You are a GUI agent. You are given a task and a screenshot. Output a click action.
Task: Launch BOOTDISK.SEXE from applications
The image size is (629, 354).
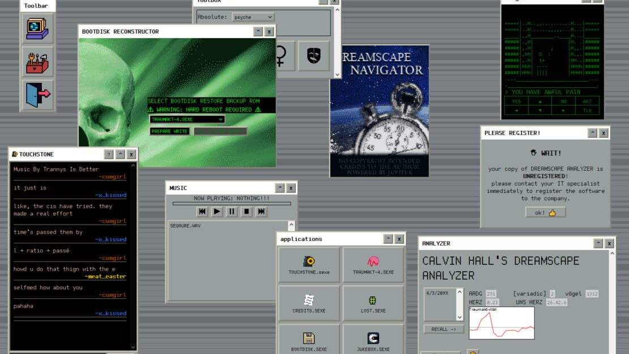click(309, 341)
